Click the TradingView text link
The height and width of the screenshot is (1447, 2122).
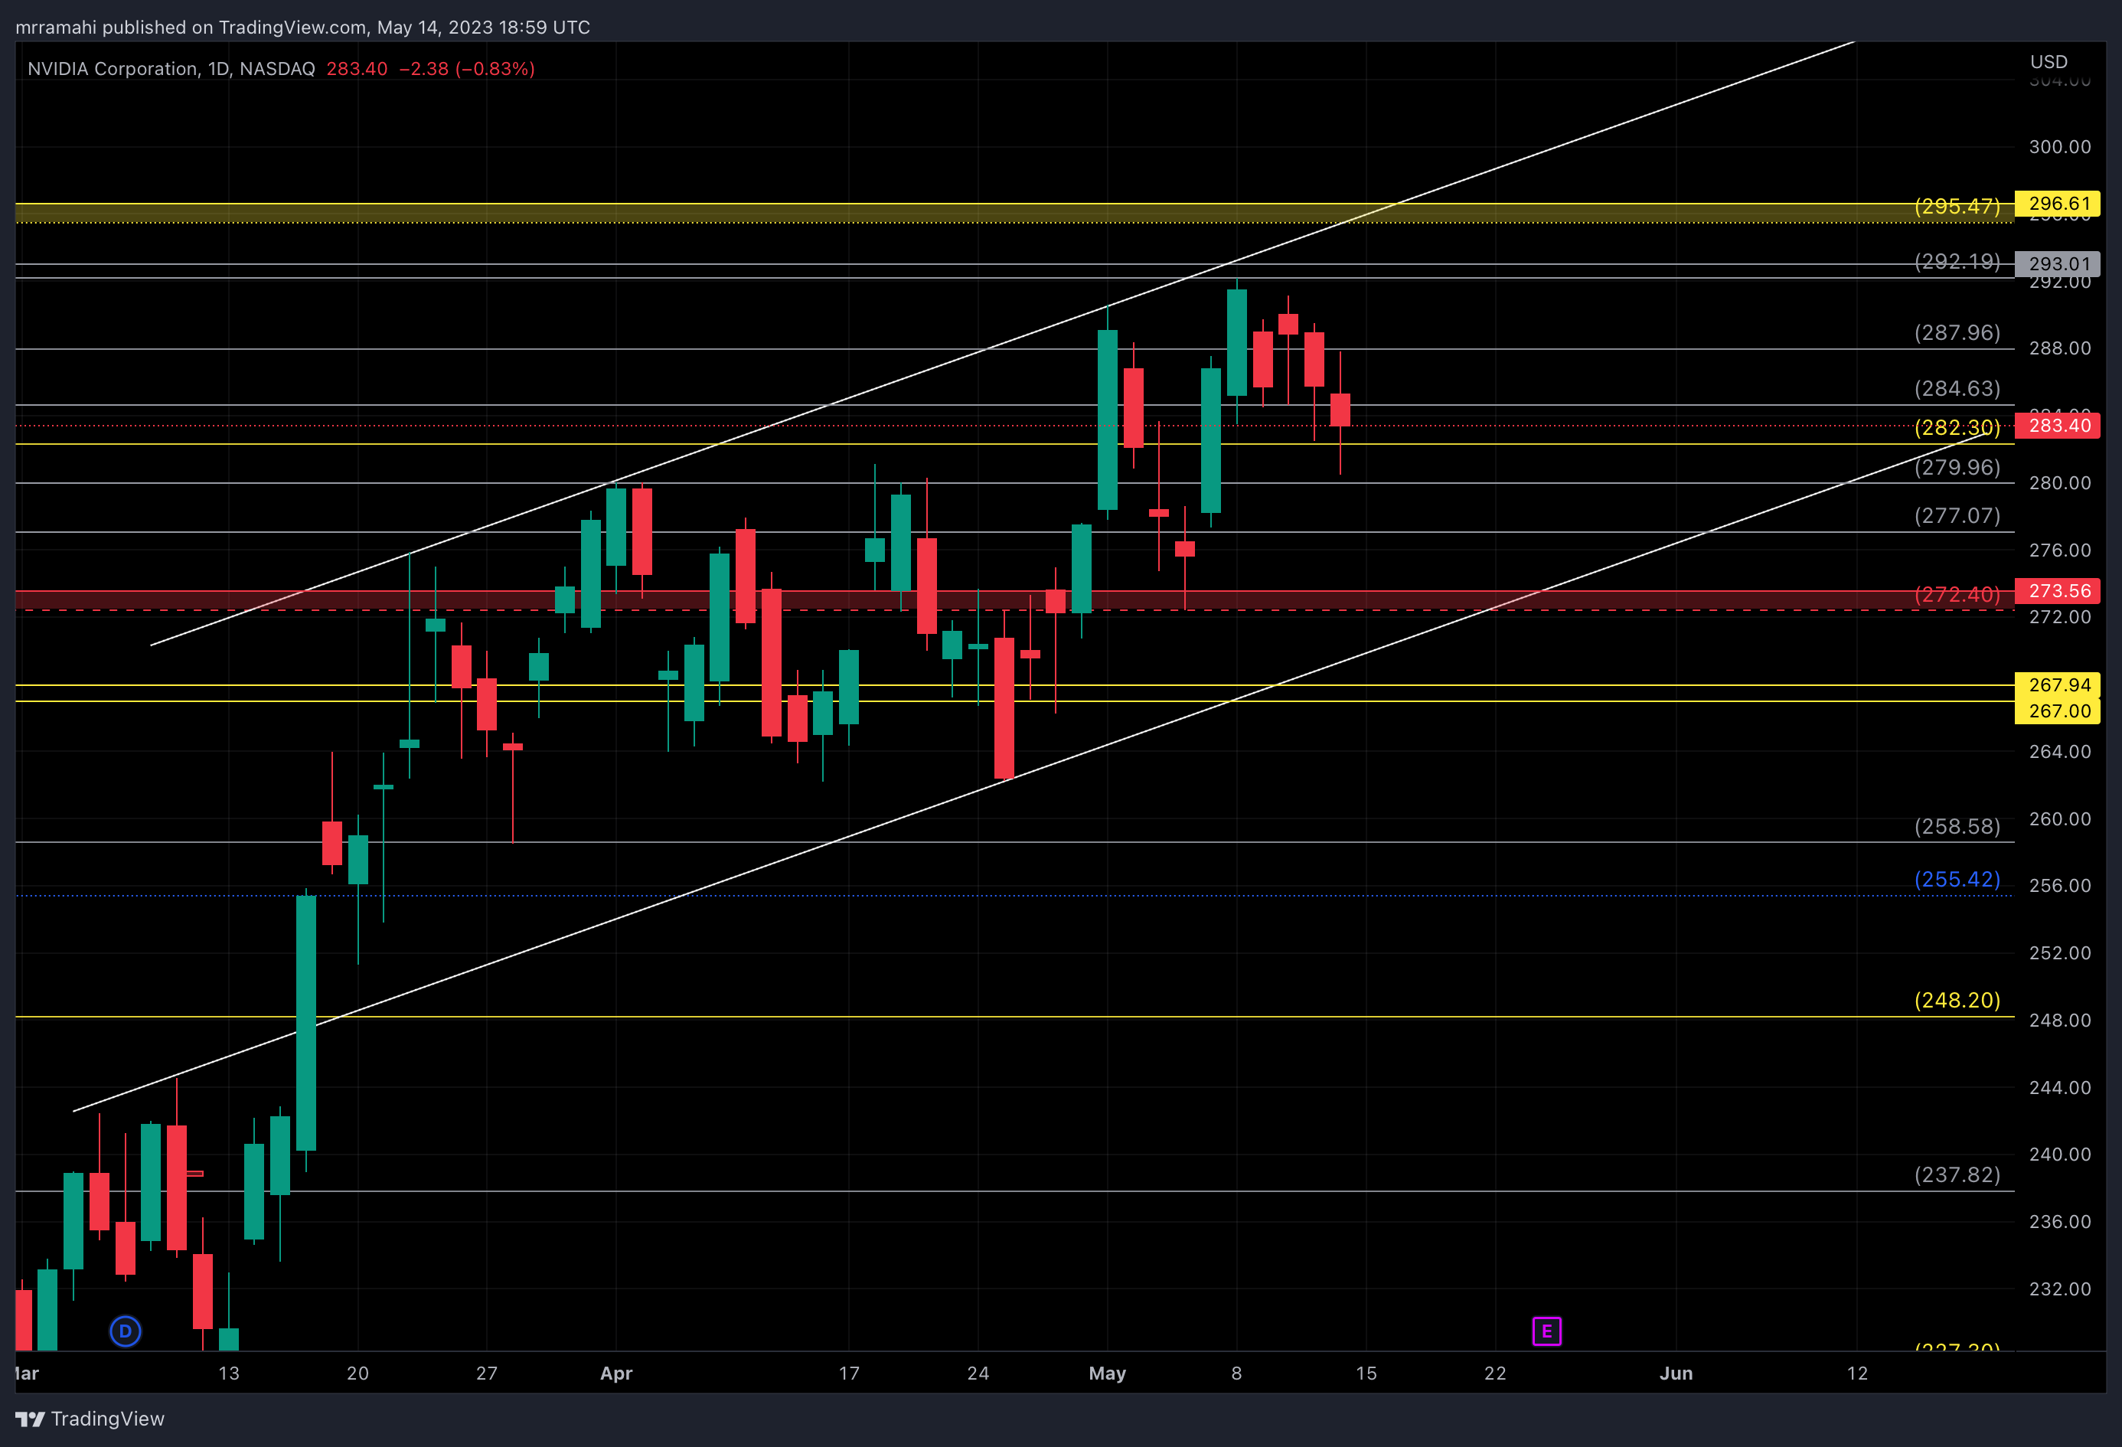tap(108, 1419)
